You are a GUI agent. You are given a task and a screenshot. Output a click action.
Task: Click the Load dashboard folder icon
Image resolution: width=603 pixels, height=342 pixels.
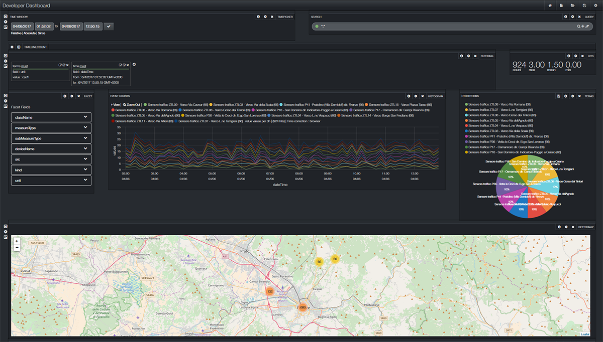pyautogui.click(x=573, y=5)
